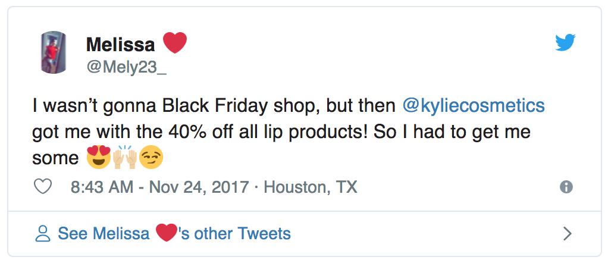This screenshot has height=263, width=608.
Task: Open the @kyliecosmetics mention
Action: pos(474,106)
